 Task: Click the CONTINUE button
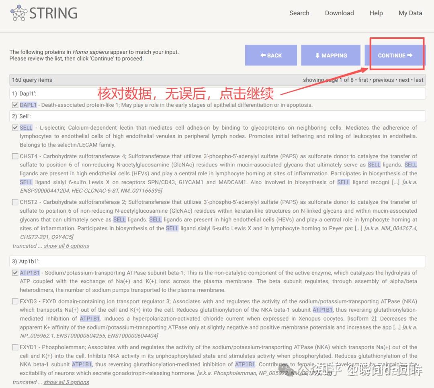[395, 55]
